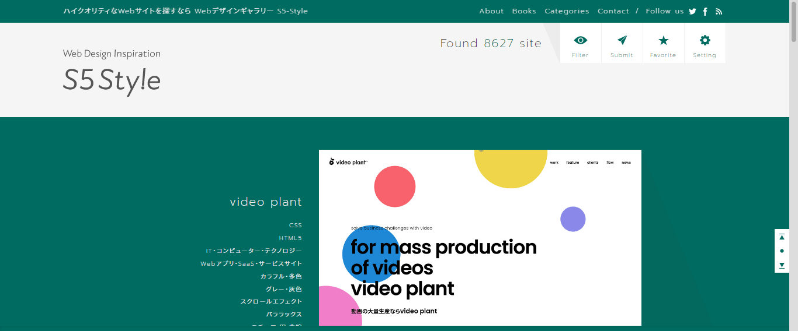Open the Filter eye icon panel
Screen dimensions: 798x331
point(580,44)
